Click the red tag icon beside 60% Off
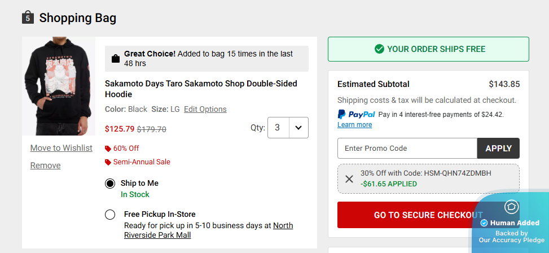Image resolution: width=549 pixels, height=253 pixels. click(108, 149)
